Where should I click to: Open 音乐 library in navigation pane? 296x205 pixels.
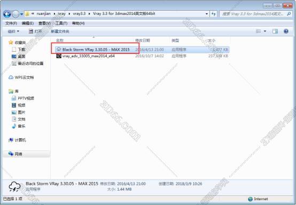(21, 126)
